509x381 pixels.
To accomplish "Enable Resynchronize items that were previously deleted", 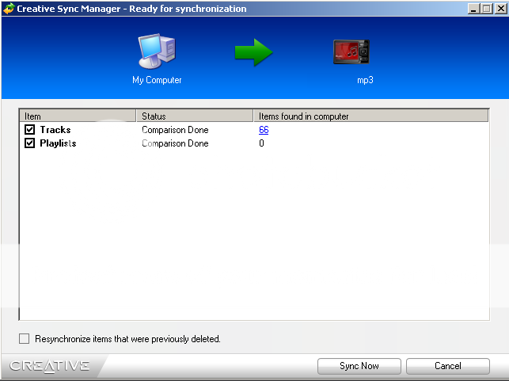I will [x=24, y=338].
